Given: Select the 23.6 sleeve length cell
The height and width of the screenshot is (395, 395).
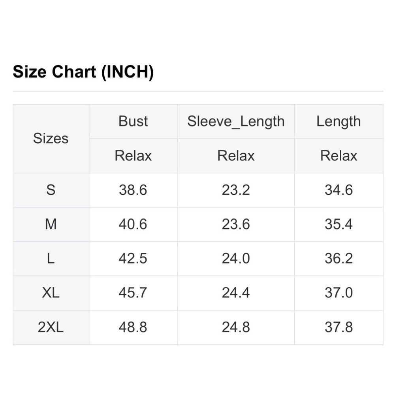Looking at the screenshot, I should pos(236,224).
